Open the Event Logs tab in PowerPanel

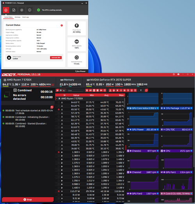point(26,17)
